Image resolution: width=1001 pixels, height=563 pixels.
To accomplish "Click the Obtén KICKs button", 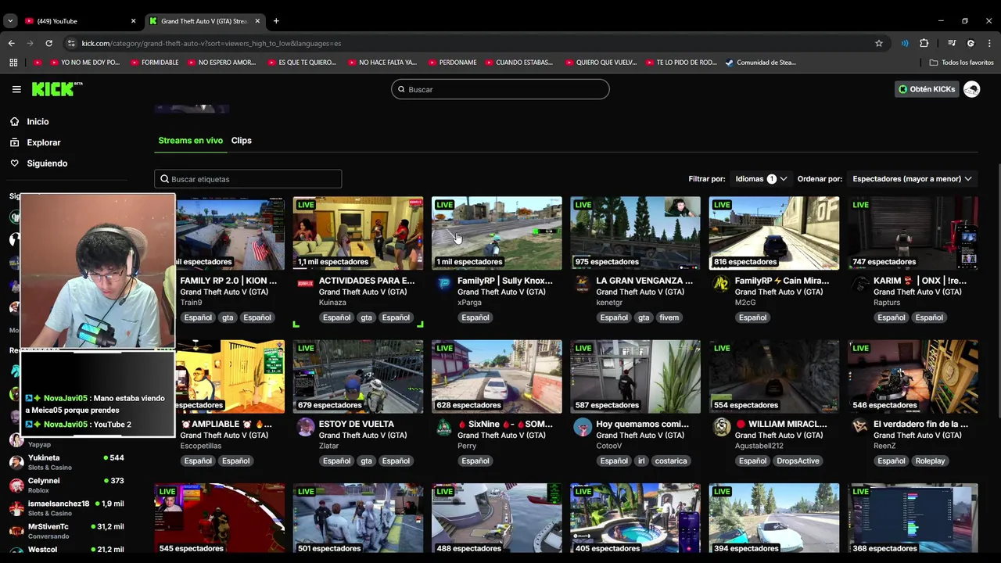I will click(927, 89).
